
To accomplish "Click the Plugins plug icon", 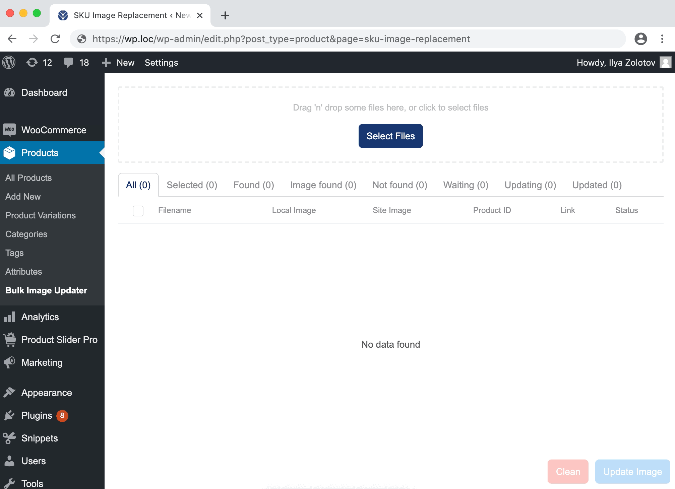I will pos(9,415).
